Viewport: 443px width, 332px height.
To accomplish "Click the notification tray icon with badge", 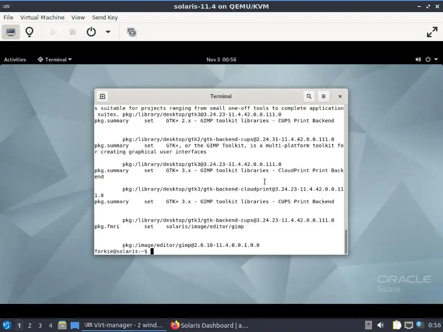I will click(420, 325).
